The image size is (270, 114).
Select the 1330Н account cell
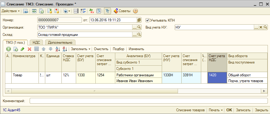click(x=172, y=78)
